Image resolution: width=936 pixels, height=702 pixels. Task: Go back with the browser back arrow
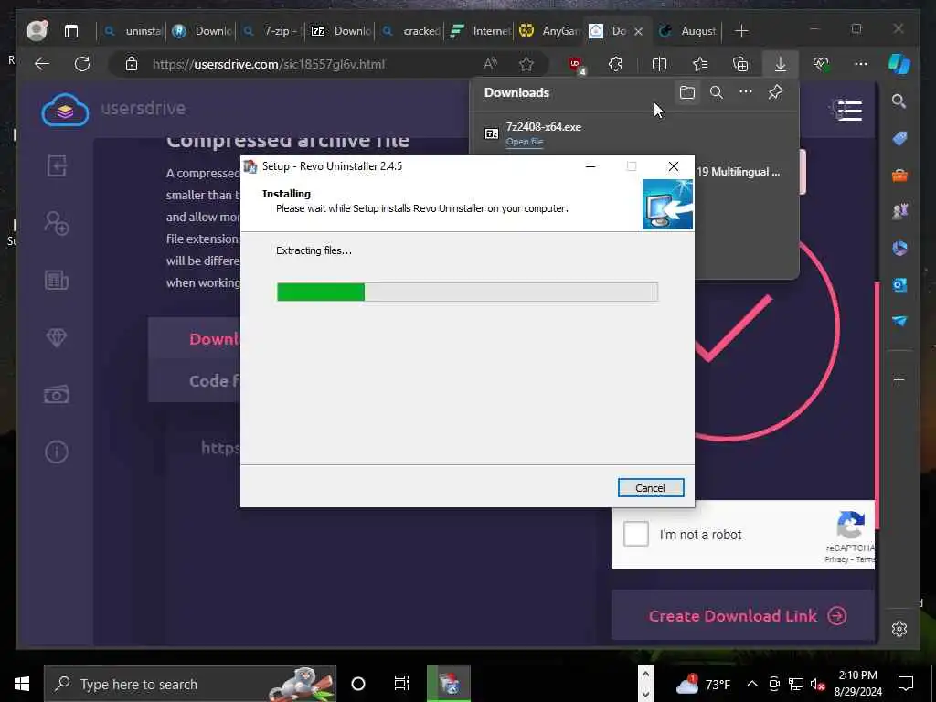(42, 64)
